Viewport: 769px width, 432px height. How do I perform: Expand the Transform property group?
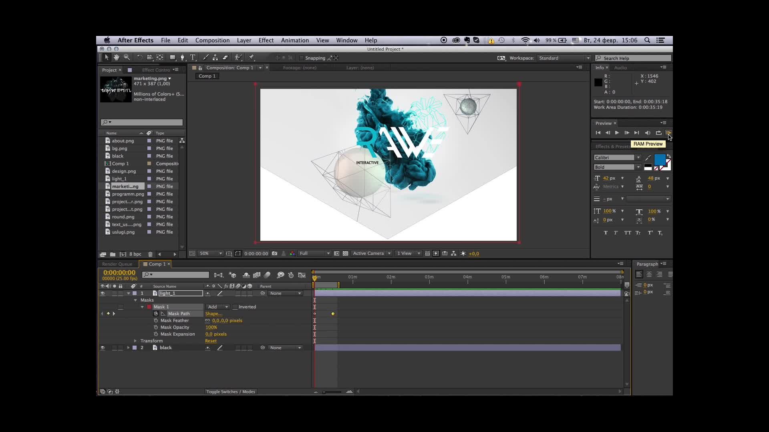coord(135,341)
